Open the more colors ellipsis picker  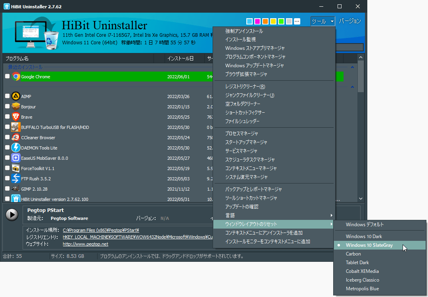click(x=297, y=21)
